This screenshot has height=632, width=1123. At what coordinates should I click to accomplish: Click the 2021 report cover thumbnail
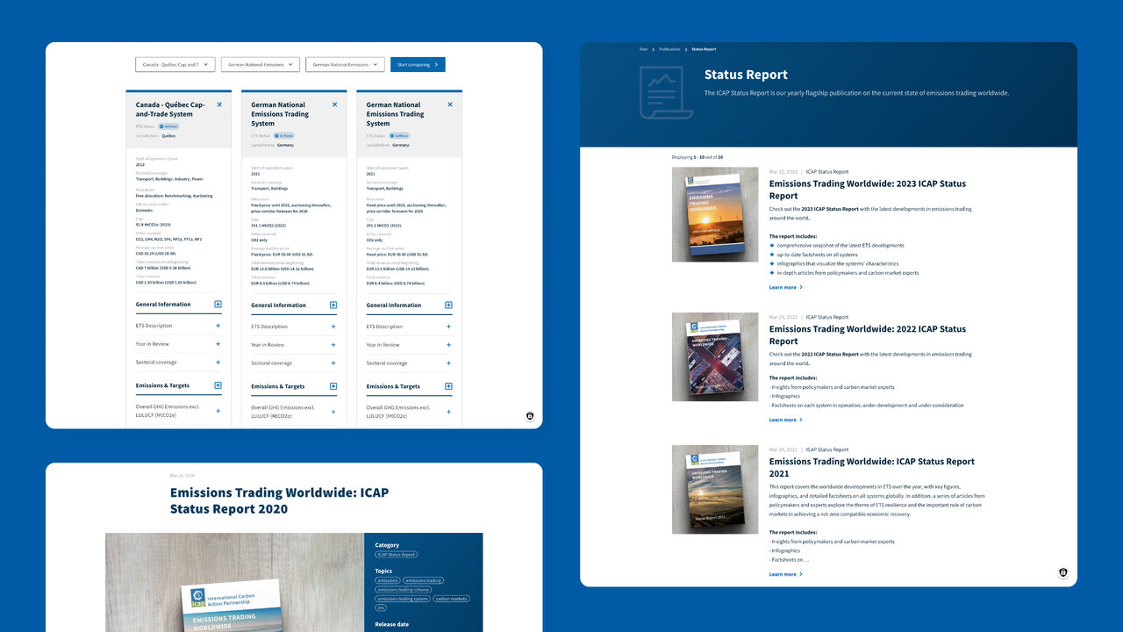(715, 489)
